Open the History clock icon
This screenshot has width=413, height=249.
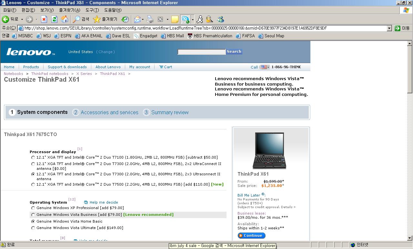tap(125, 19)
